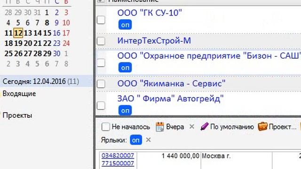Click the briefcase Проект icon
The width and height of the screenshot is (301, 169).
[x=262, y=126]
